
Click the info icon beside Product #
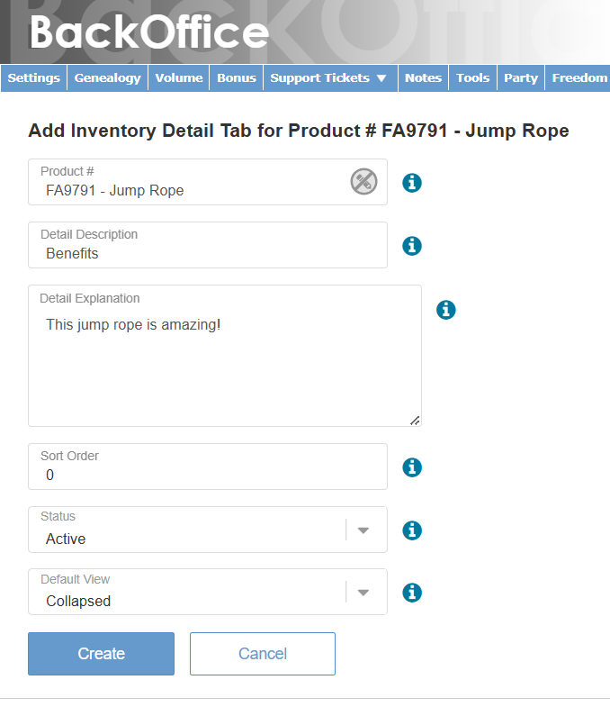412,183
